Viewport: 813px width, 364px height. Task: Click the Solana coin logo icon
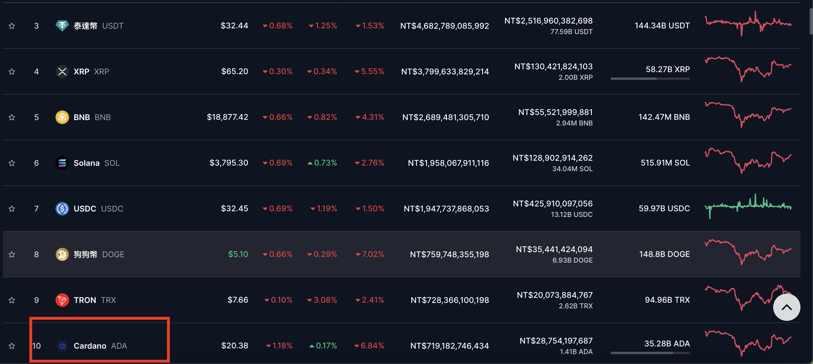[62, 163]
